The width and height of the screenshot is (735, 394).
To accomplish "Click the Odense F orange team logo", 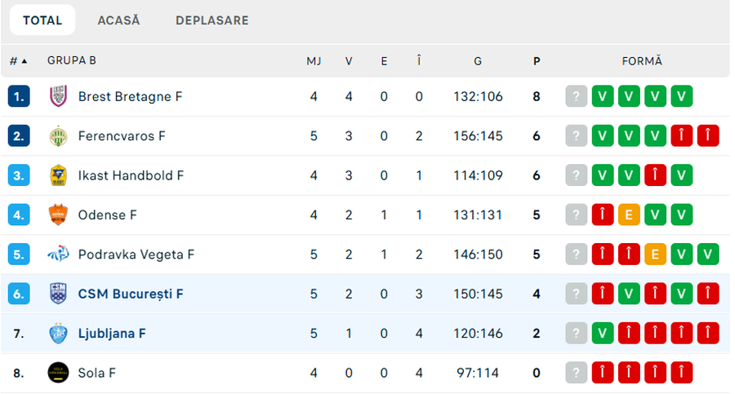I will point(58,215).
